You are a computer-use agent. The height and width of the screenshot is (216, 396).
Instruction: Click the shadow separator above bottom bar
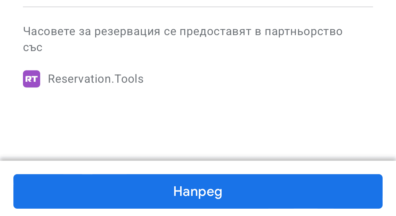(x=198, y=159)
